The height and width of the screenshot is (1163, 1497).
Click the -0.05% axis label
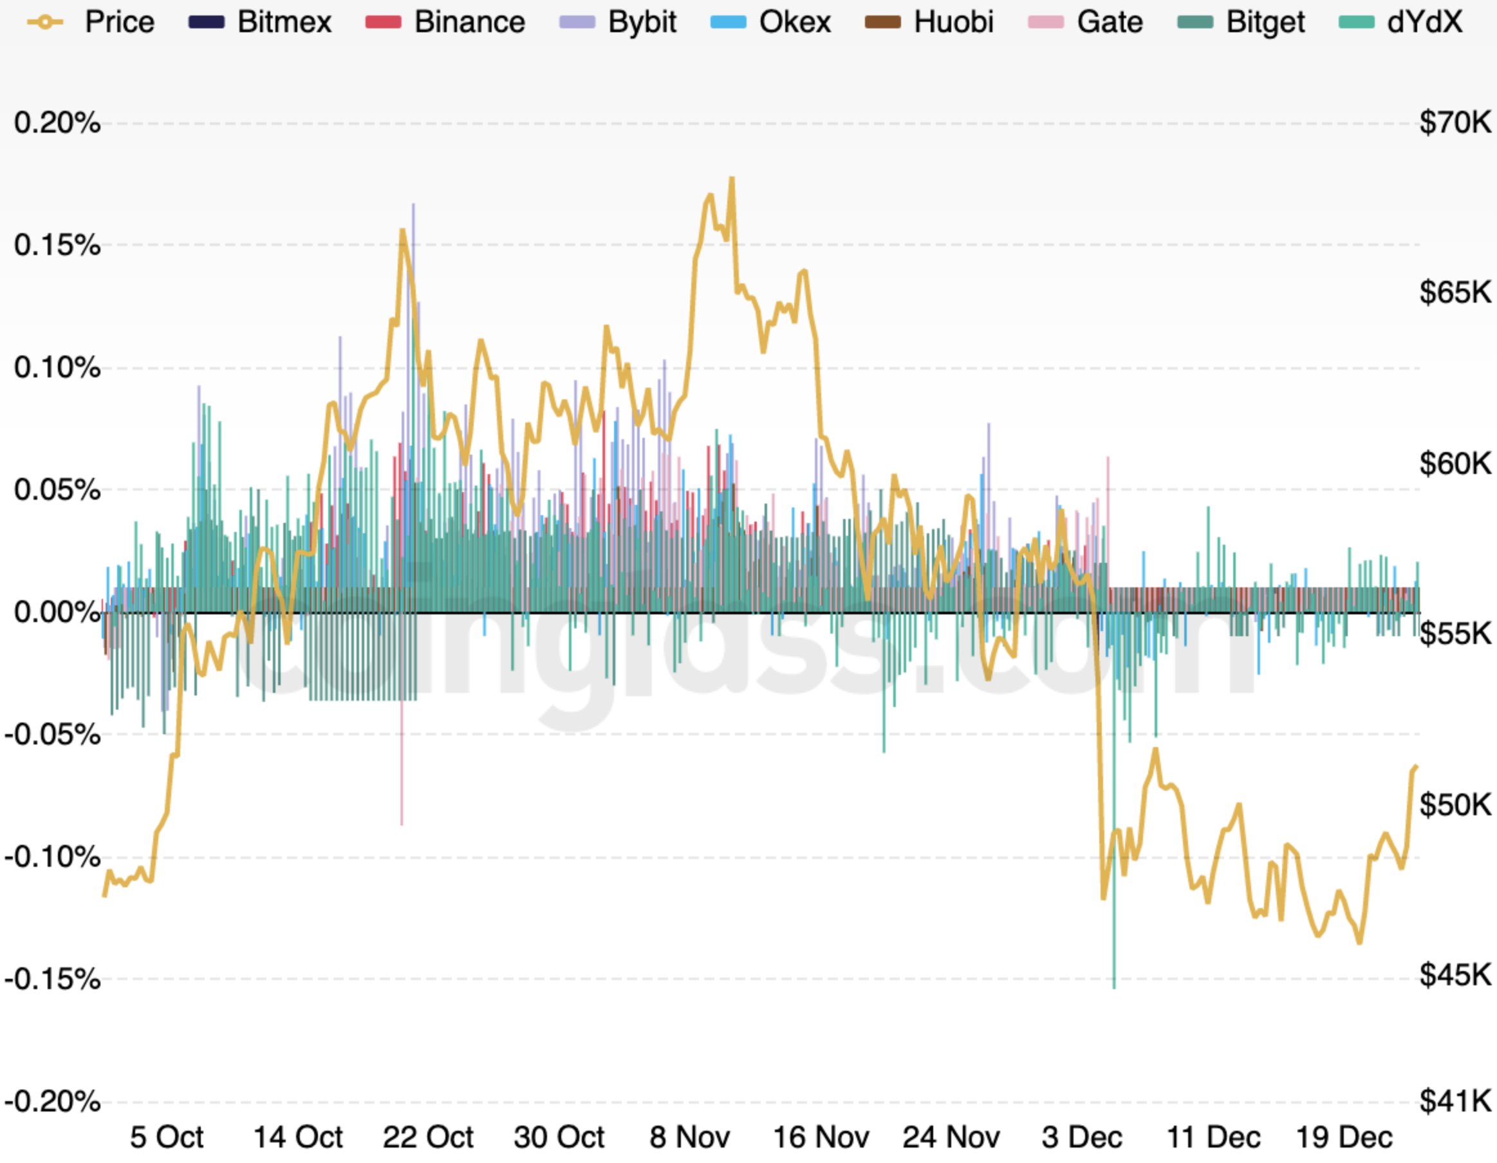[x=52, y=735]
